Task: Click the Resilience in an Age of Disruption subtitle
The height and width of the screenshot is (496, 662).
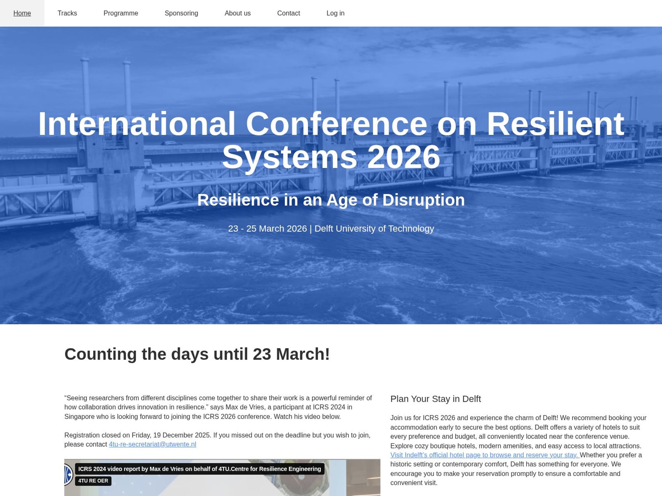Action: (331, 199)
